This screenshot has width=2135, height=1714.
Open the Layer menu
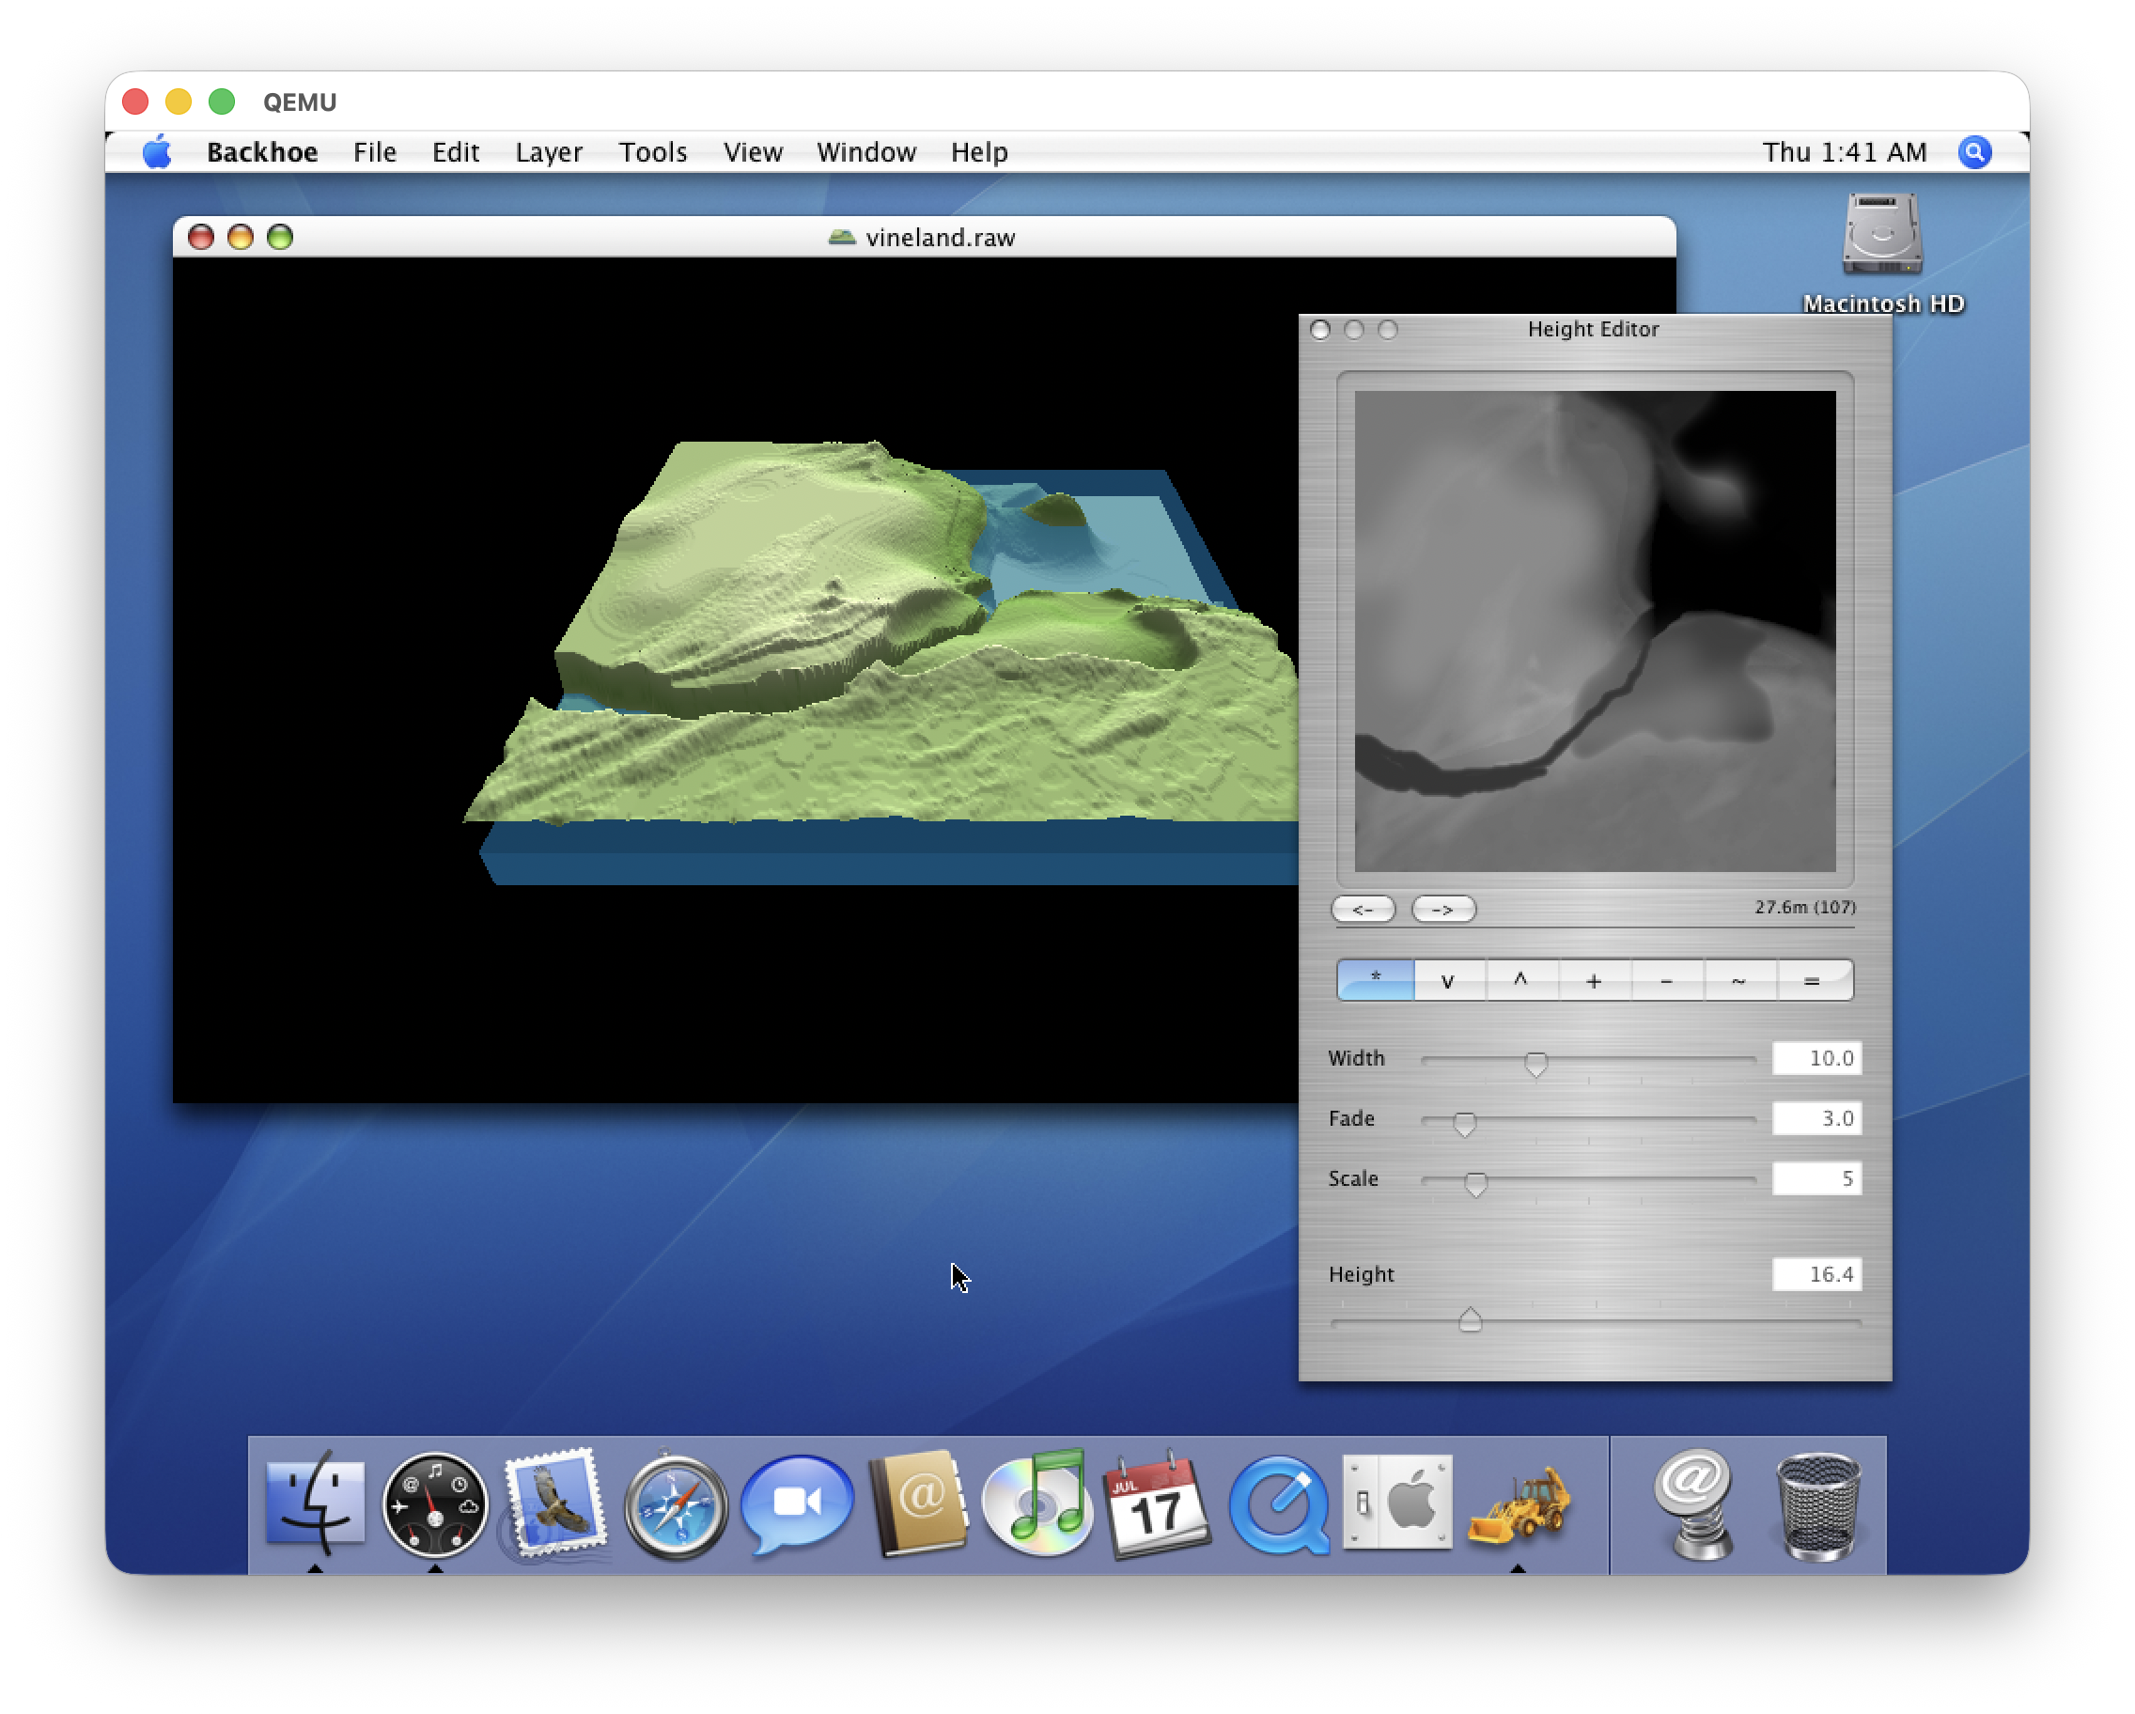click(x=548, y=151)
